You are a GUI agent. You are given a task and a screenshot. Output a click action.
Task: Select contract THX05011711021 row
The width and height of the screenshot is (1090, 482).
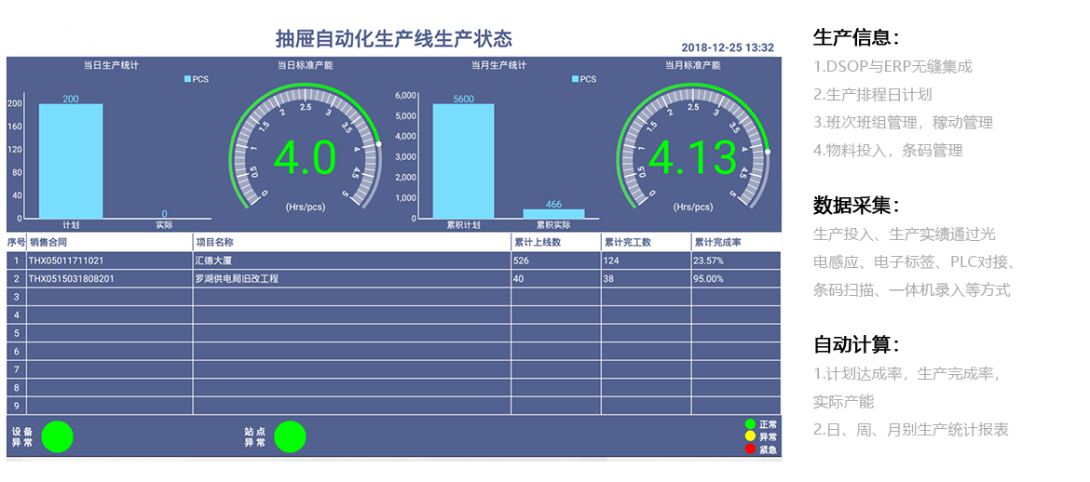(66, 261)
